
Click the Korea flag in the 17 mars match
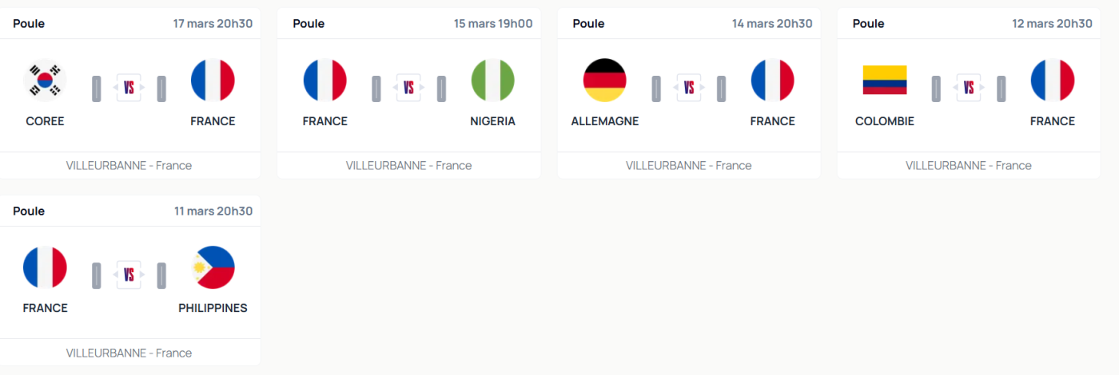coord(46,80)
